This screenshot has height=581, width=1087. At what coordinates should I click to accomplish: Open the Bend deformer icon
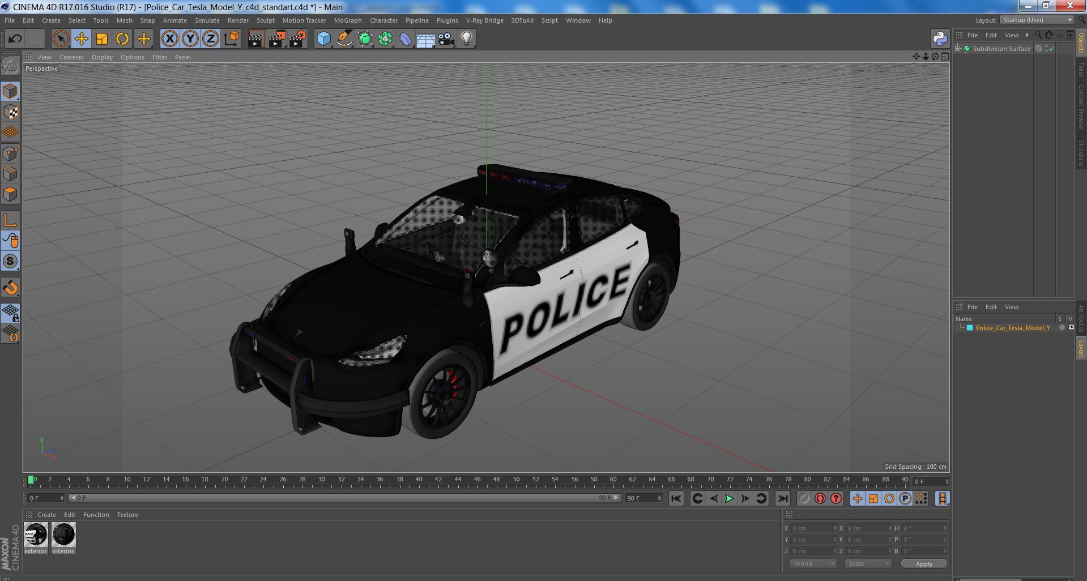(x=406, y=39)
